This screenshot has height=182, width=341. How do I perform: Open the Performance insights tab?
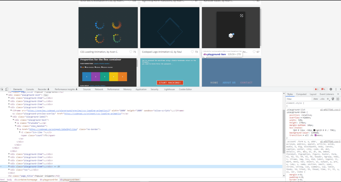click(66, 89)
